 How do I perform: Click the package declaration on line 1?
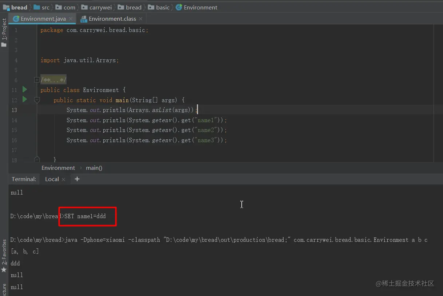click(x=94, y=30)
